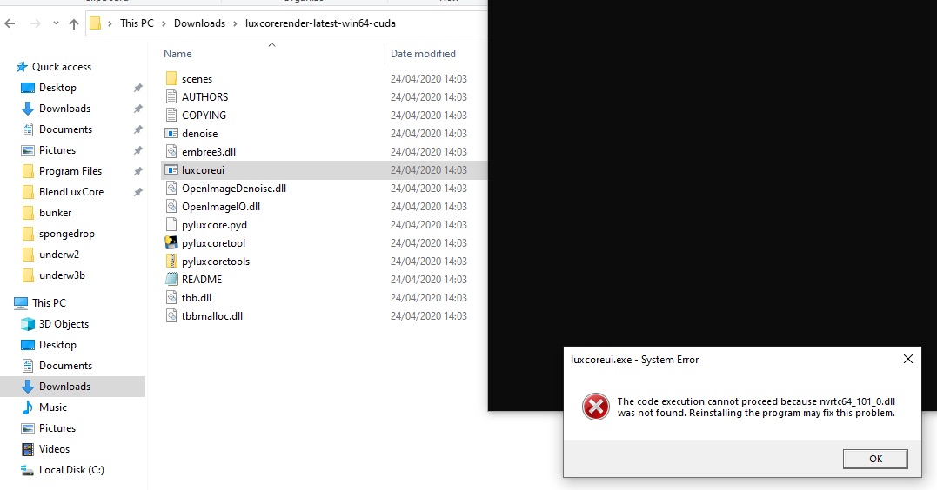Click Downloads in the address breadcrumb
This screenshot has width=937, height=490.
click(x=199, y=23)
